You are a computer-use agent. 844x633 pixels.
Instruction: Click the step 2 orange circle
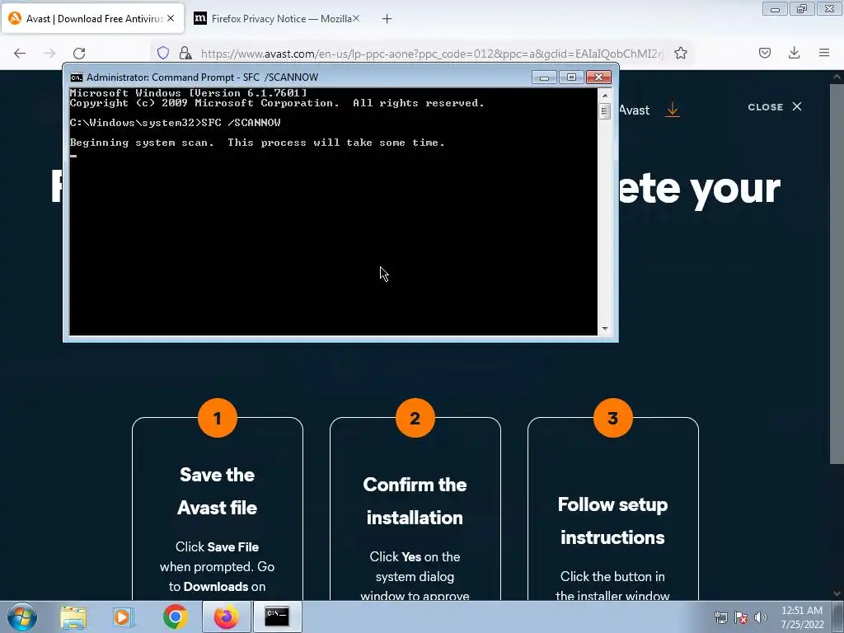415,418
